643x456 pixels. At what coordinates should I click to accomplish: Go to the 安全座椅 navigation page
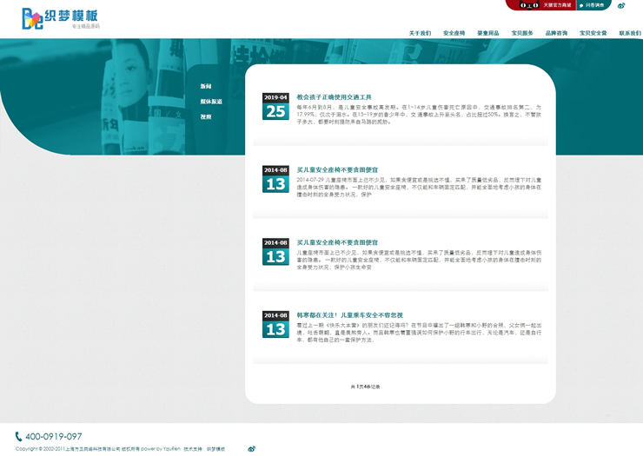[x=454, y=33]
